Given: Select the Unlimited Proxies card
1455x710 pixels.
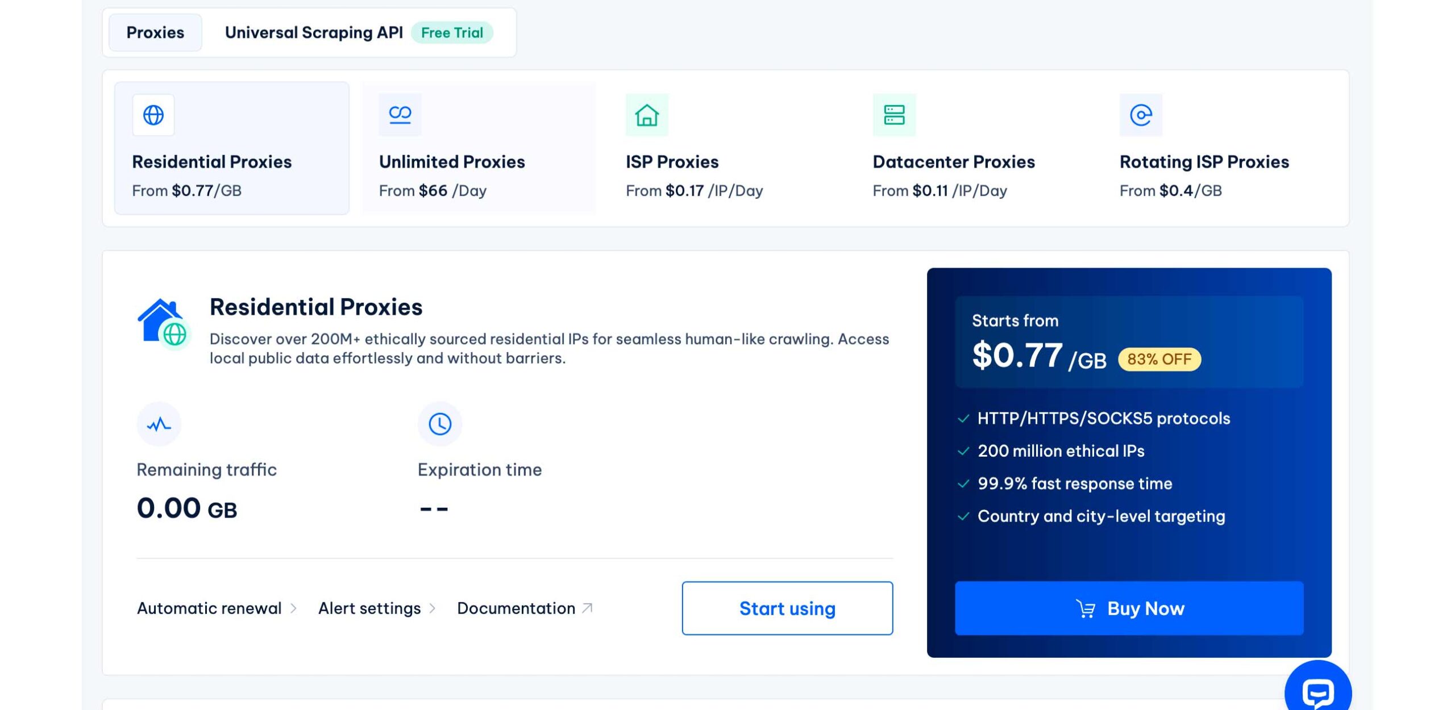Looking at the screenshot, I should pyautogui.click(x=479, y=148).
